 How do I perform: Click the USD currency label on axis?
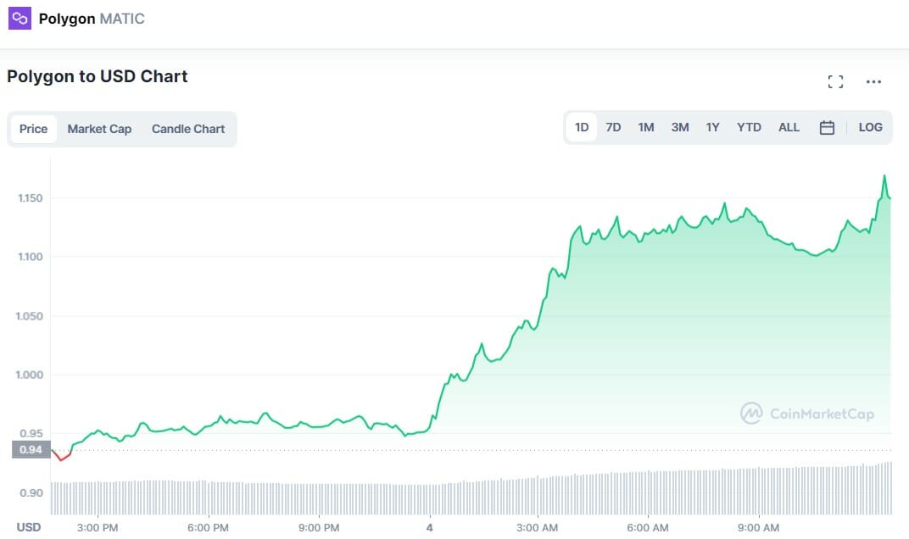pos(29,527)
